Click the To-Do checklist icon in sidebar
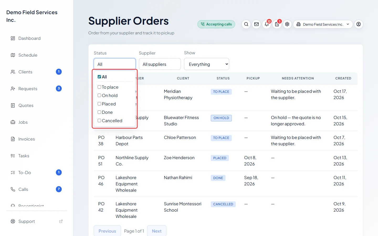Viewport: 378px width, 236px height. (13, 173)
